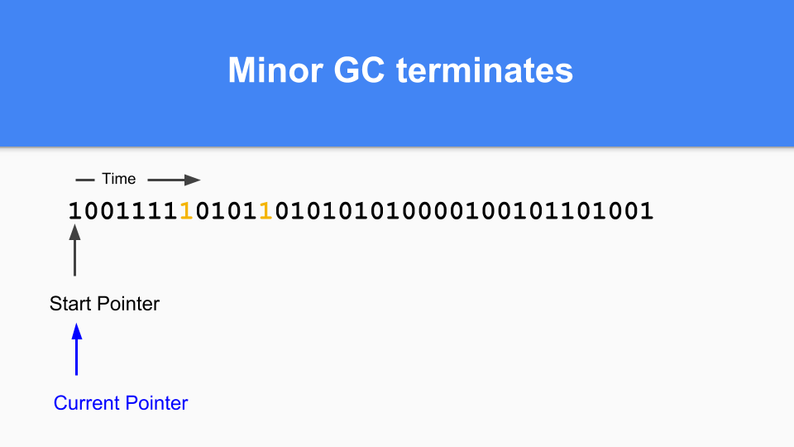Select the word Start in Start Pointer
The height and width of the screenshot is (447, 794).
pos(69,304)
